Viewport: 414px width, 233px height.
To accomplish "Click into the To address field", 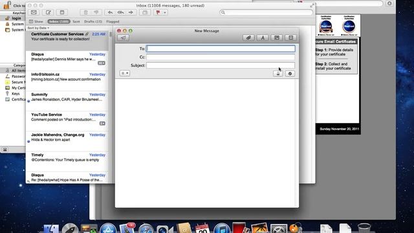I will pos(221,49).
